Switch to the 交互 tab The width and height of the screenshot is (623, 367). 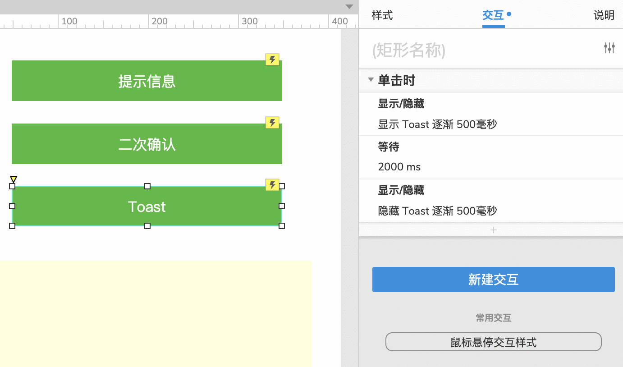tap(493, 15)
